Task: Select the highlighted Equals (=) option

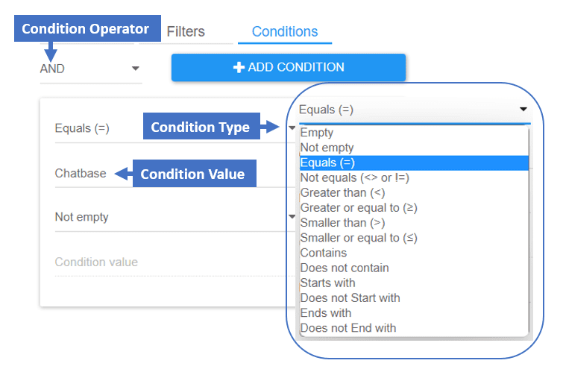Action: pos(414,163)
